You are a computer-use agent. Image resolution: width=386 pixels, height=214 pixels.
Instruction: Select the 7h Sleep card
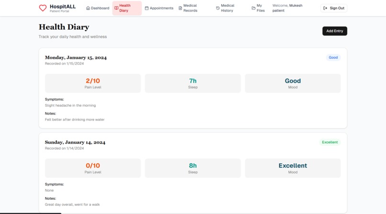pos(193,83)
